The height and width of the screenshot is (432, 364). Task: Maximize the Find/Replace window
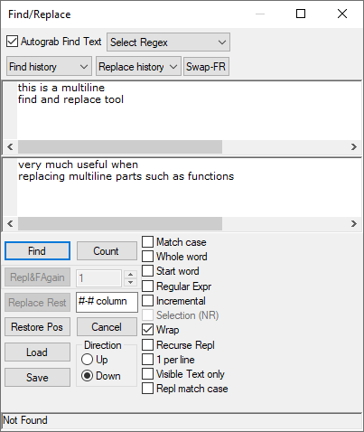point(301,14)
